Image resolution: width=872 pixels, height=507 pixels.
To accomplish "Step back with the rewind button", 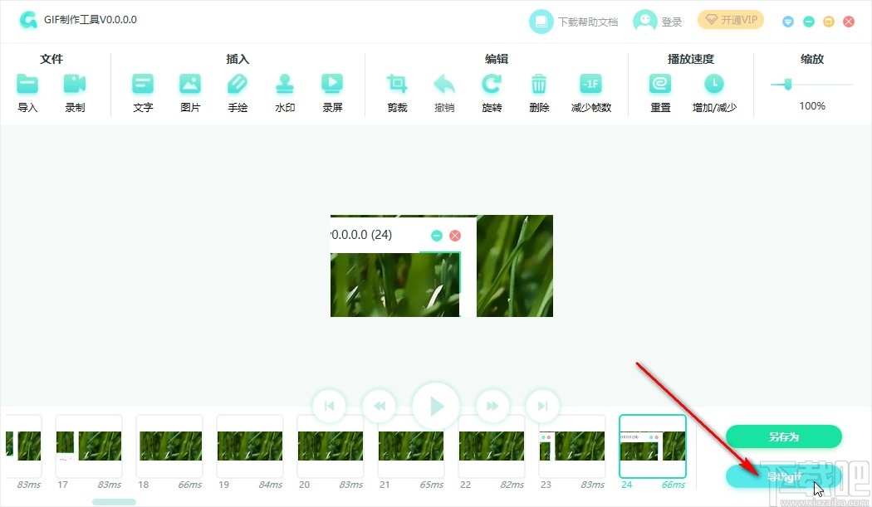I will pos(380,406).
